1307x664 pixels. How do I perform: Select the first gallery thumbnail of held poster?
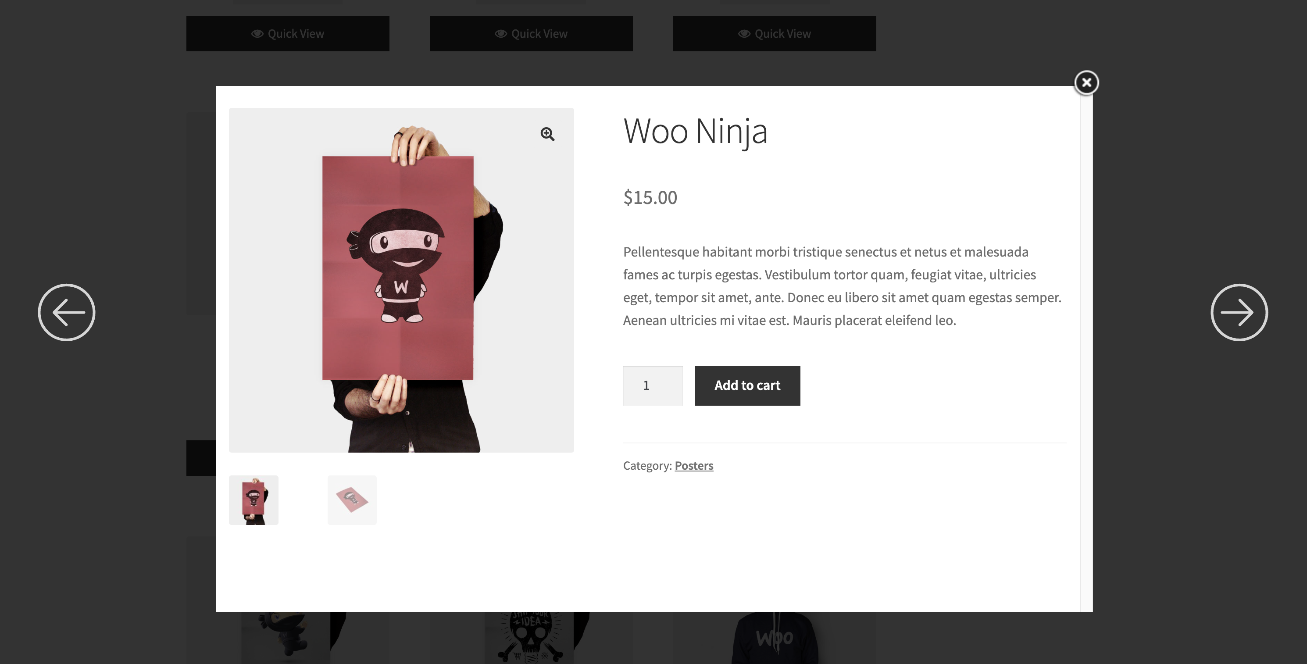[254, 500]
